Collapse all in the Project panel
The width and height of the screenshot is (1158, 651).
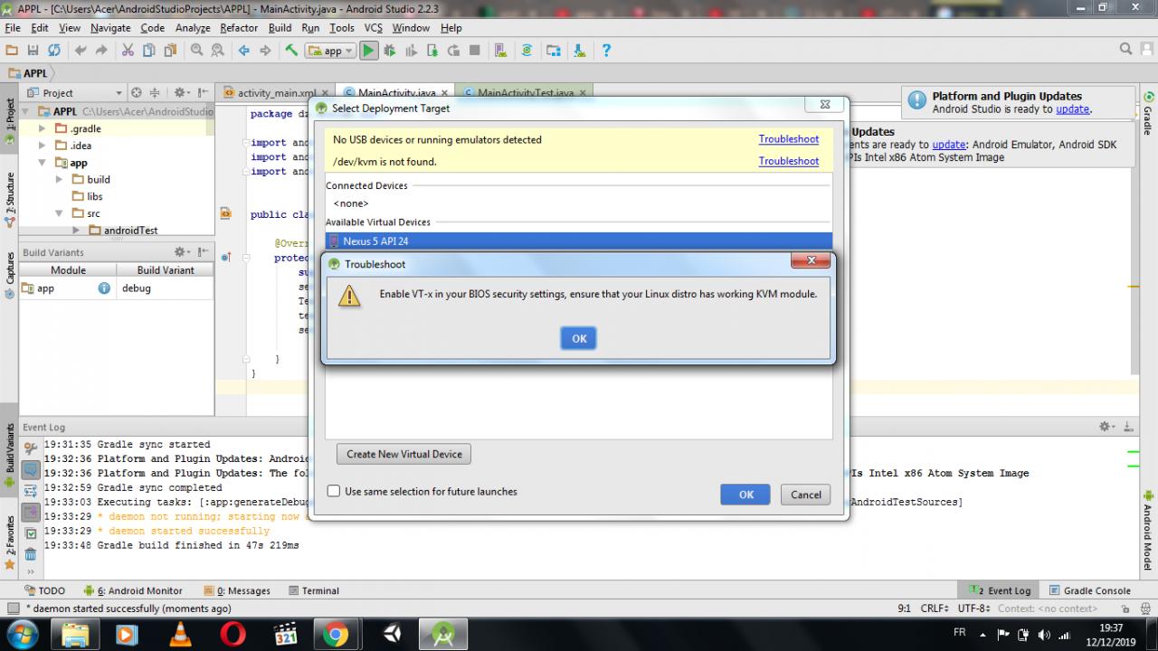[x=155, y=92]
